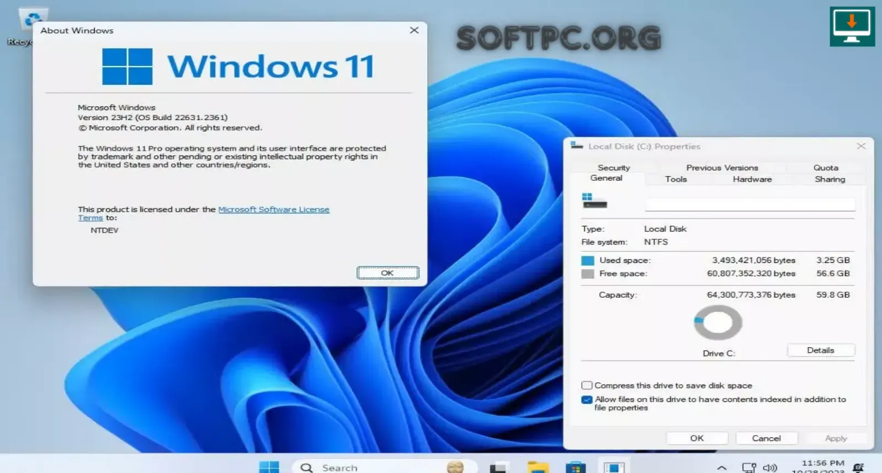Open the Previous Versions tab
Screen dimensions: 882x473
pyautogui.click(x=722, y=168)
